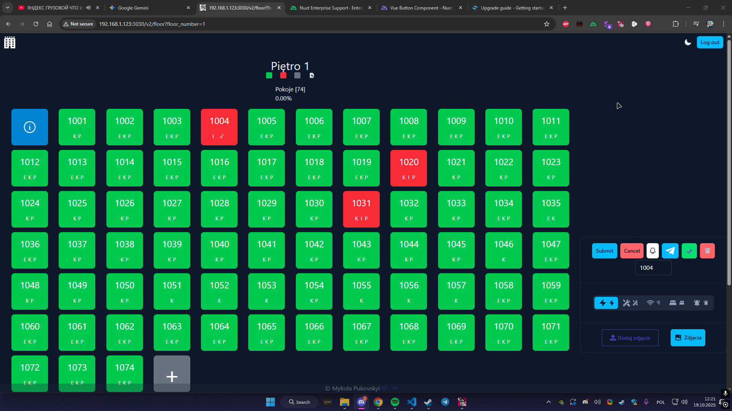Click the white bell notification button
This screenshot has height=411, width=732.
point(652,251)
